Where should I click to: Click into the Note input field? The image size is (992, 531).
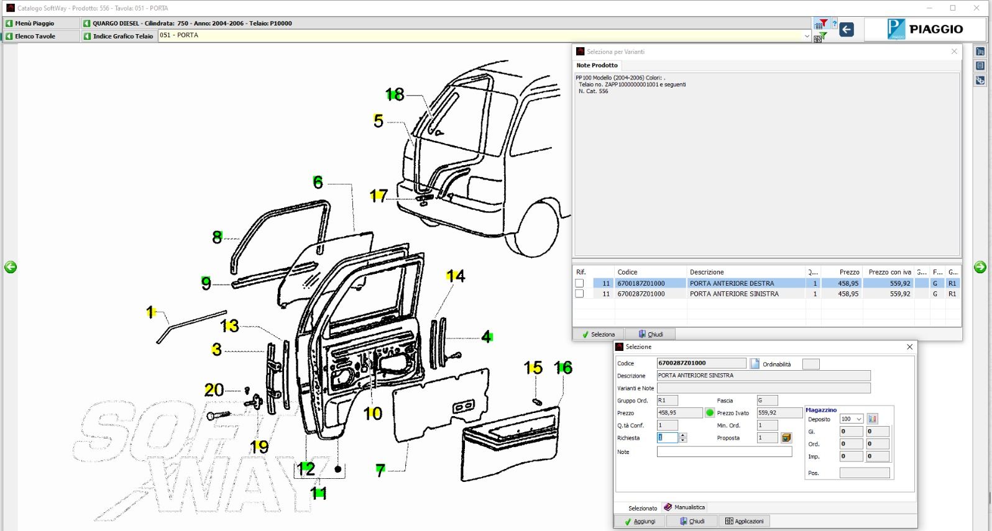724,452
